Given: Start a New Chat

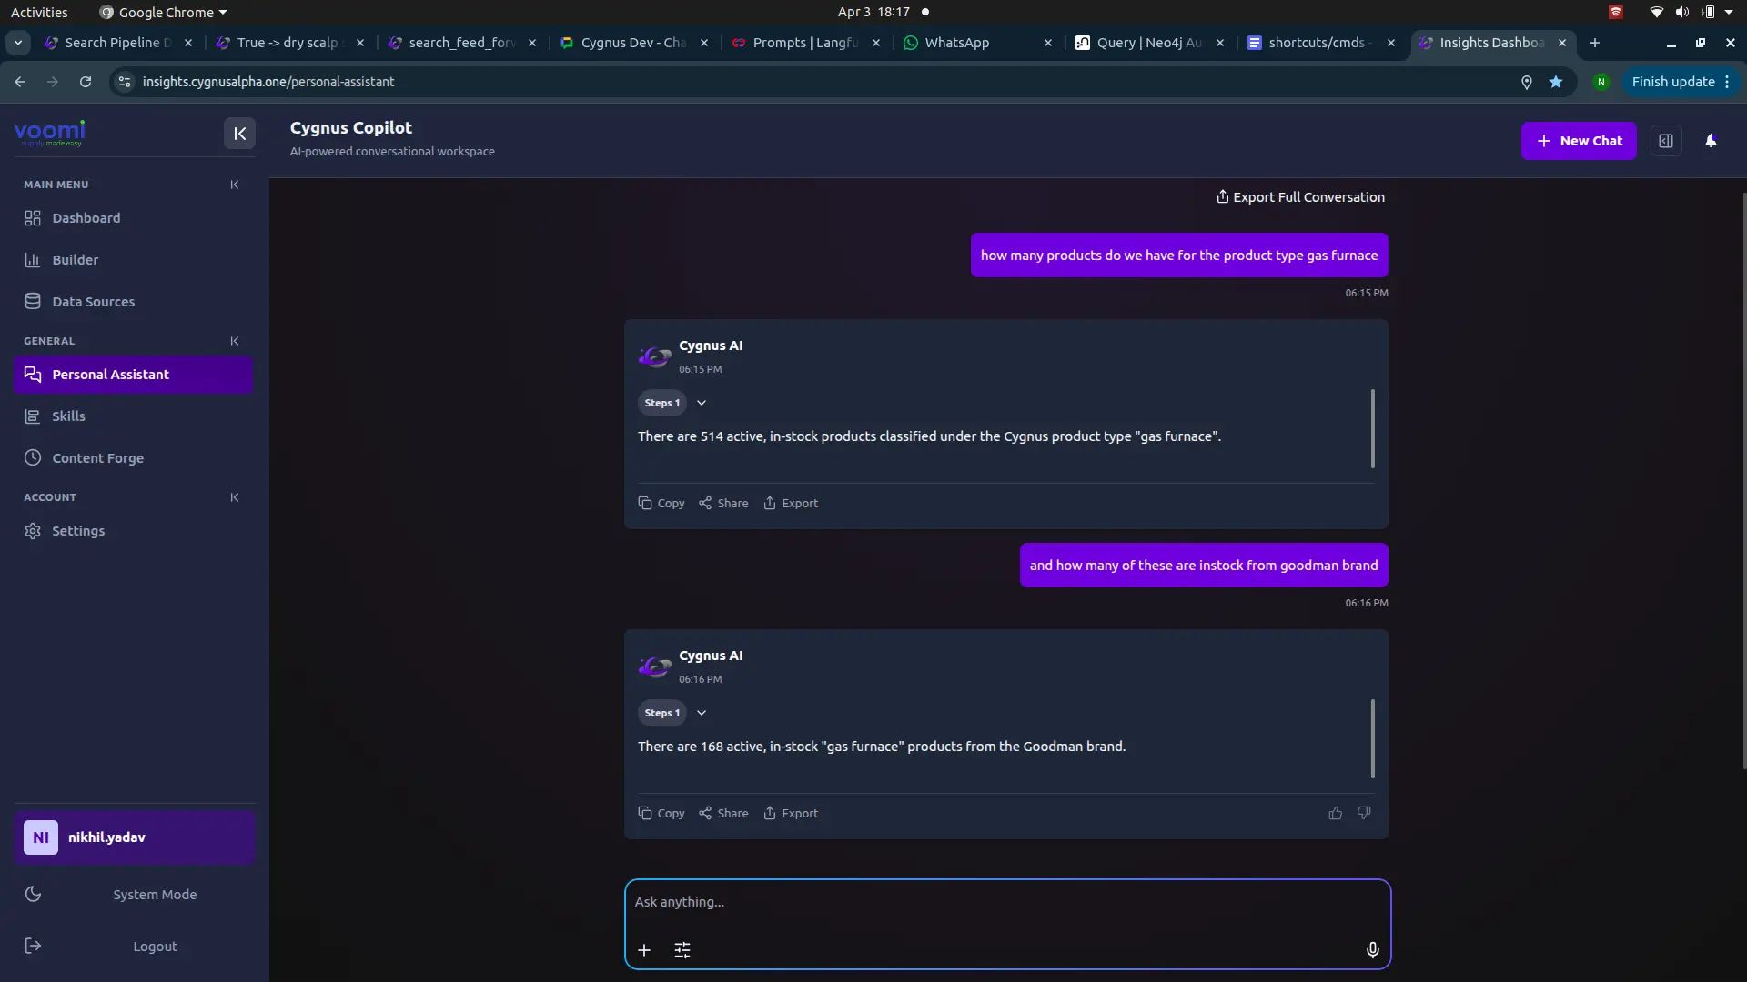Looking at the screenshot, I should click(1579, 141).
